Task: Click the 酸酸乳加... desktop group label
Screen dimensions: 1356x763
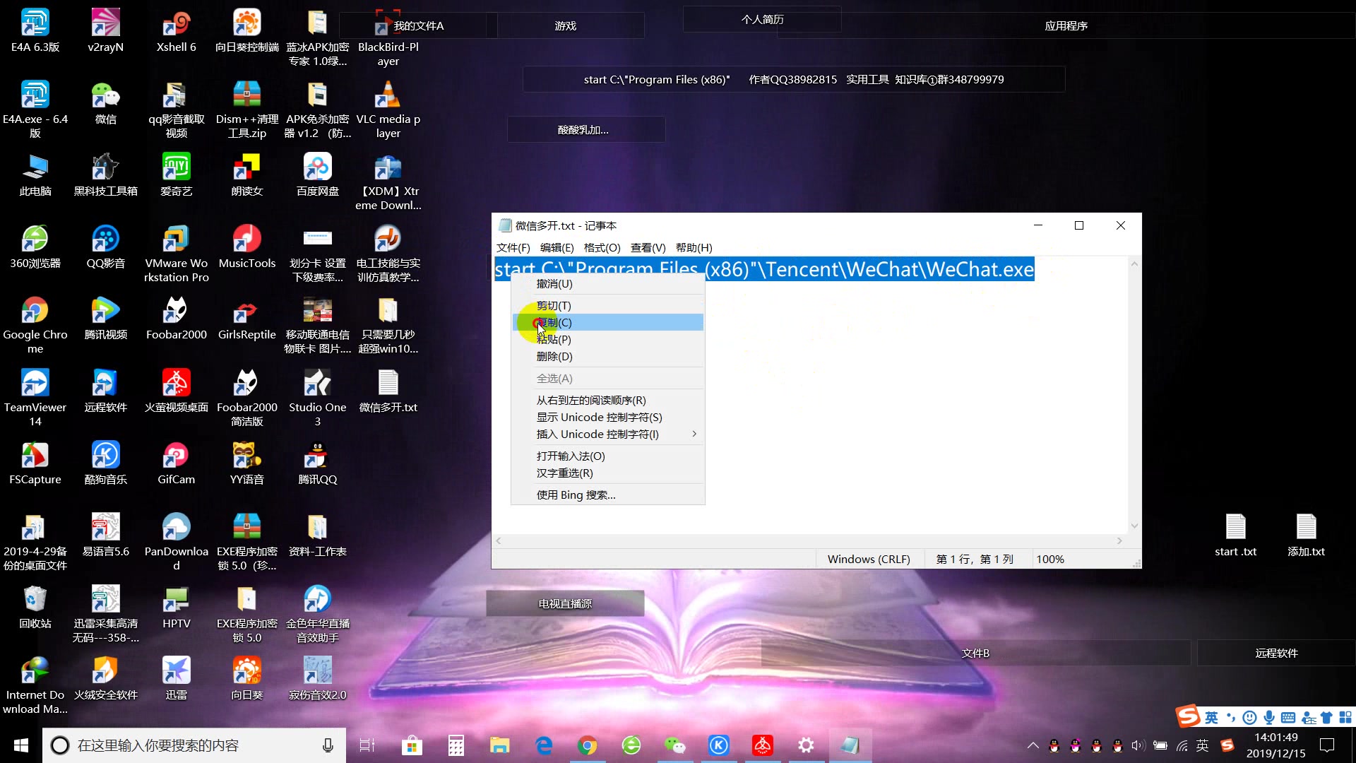Action: (585, 129)
